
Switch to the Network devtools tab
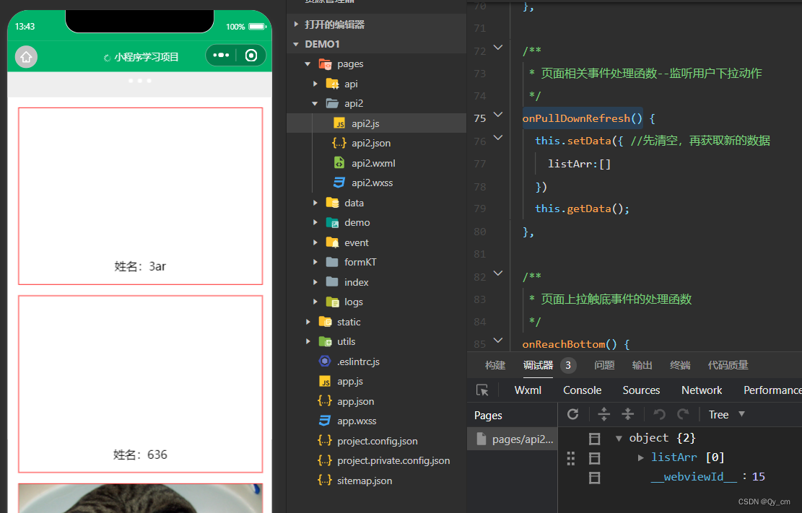[701, 390]
